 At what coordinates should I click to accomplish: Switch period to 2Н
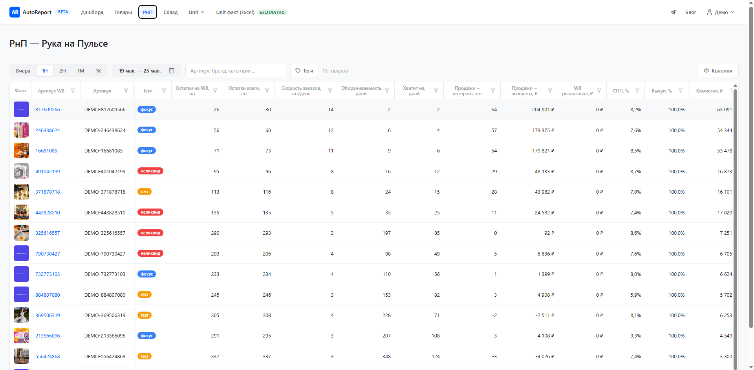click(62, 71)
